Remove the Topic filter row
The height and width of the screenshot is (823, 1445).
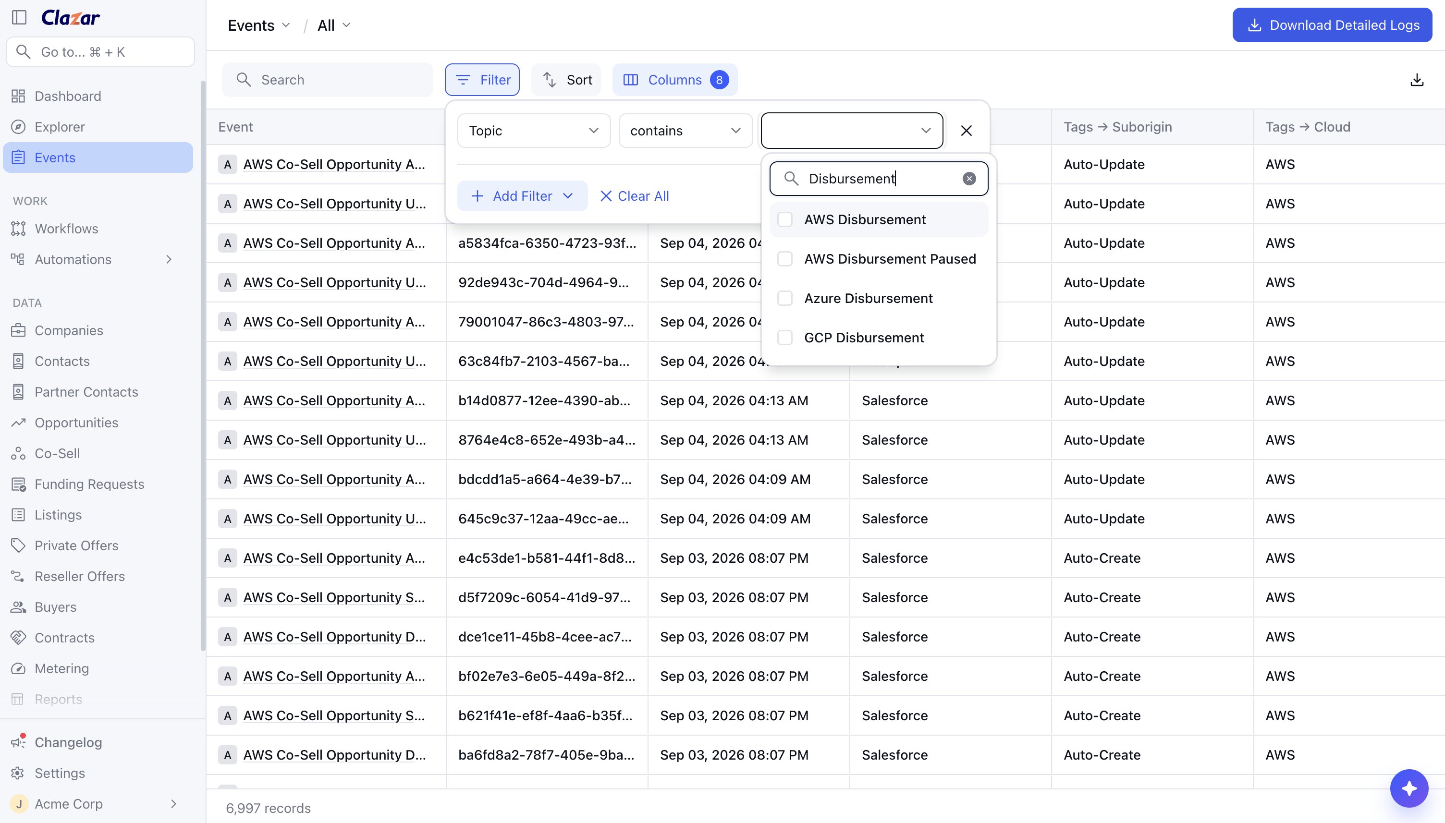966,131
